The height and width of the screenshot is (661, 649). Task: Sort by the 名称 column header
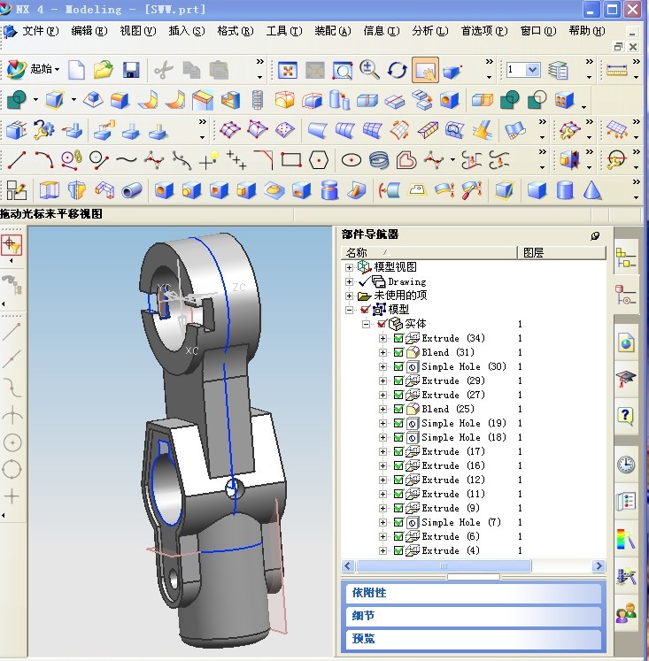coord(429,252)
